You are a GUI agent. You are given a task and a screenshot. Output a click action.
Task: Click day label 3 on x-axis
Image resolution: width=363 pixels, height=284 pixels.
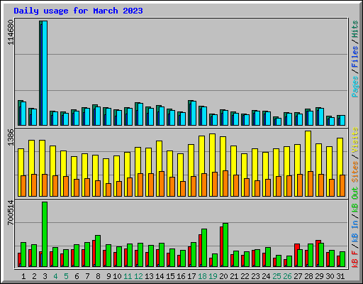(x=45, y=276)
